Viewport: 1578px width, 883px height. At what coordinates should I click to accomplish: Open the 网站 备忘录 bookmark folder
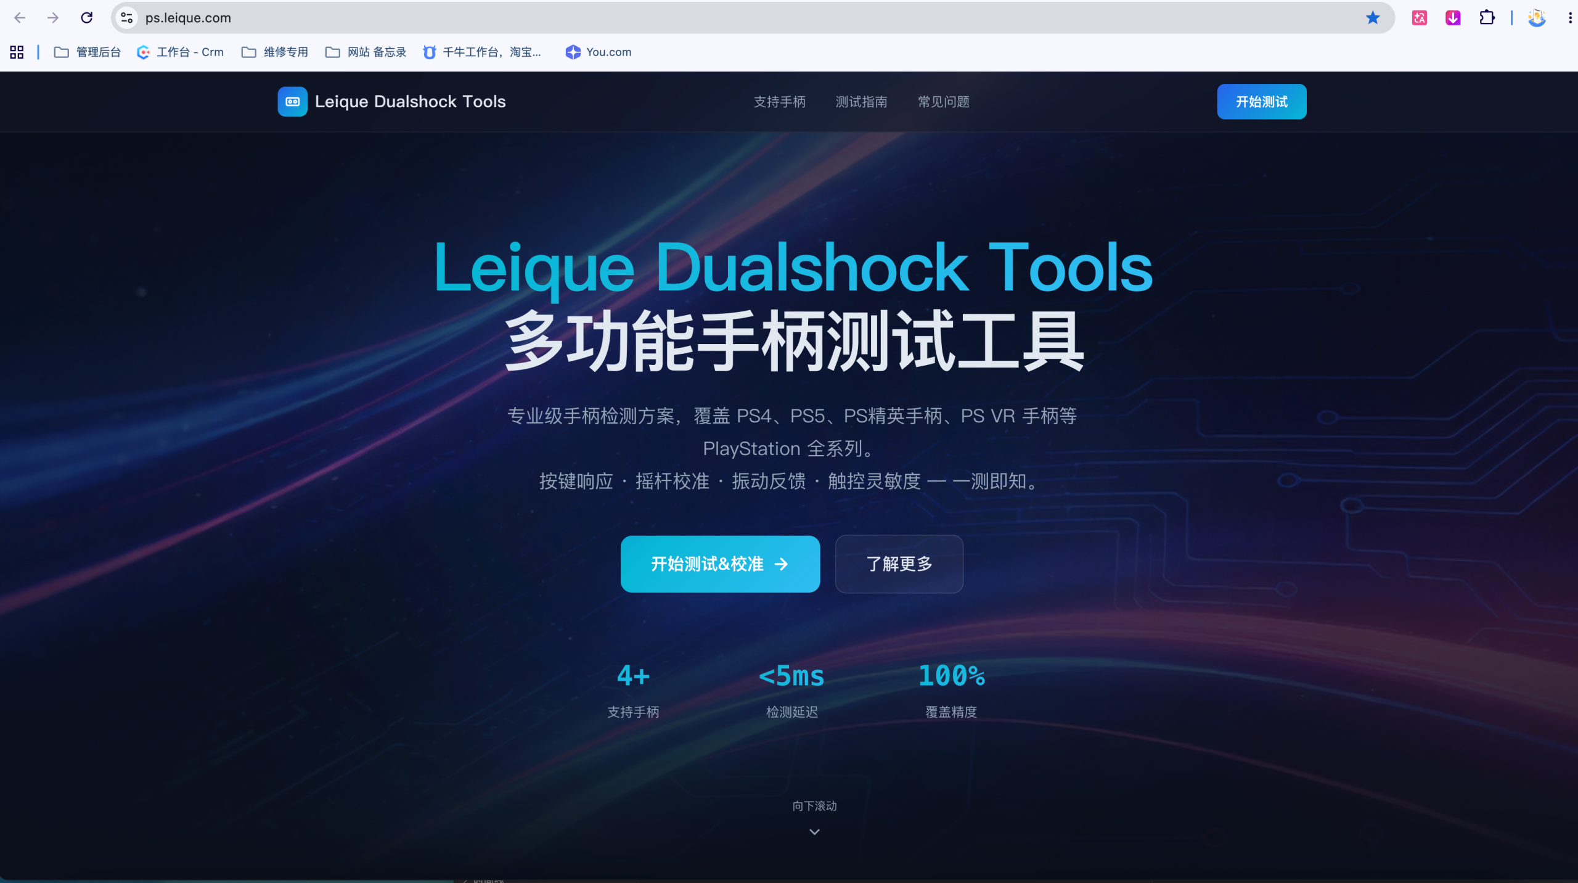point(366,52)
